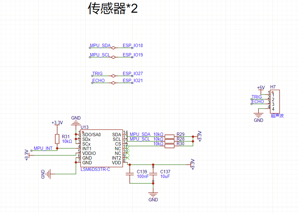This screenshot has width=299, height=213.
Task: Select the C139 capacitor symbol
Action: click(130, 174)
